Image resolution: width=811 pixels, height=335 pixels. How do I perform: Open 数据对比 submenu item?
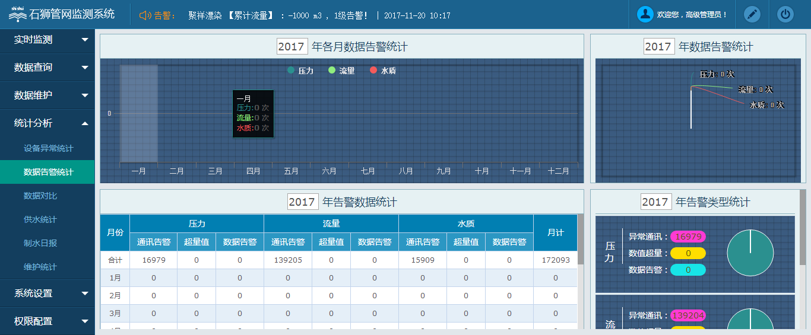(x=40, y=196)
